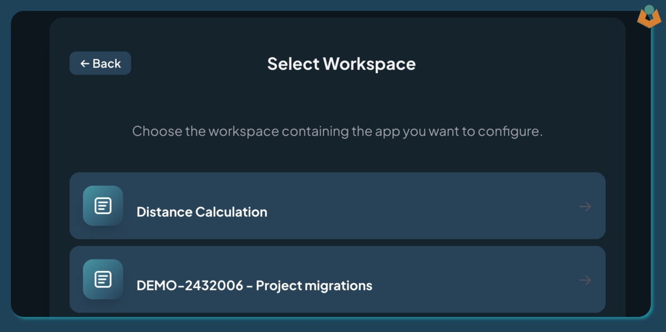Viewport: 666px width, 332px height.
Task: Click the Distance Calculation document icon
Action: pyautogui.click(x=103, y=206)
